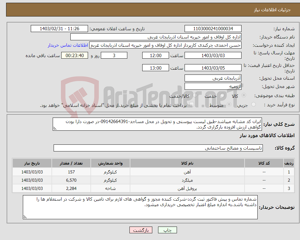
Task: Click the need number field 1103000241000034
Action: coord(213,29)
